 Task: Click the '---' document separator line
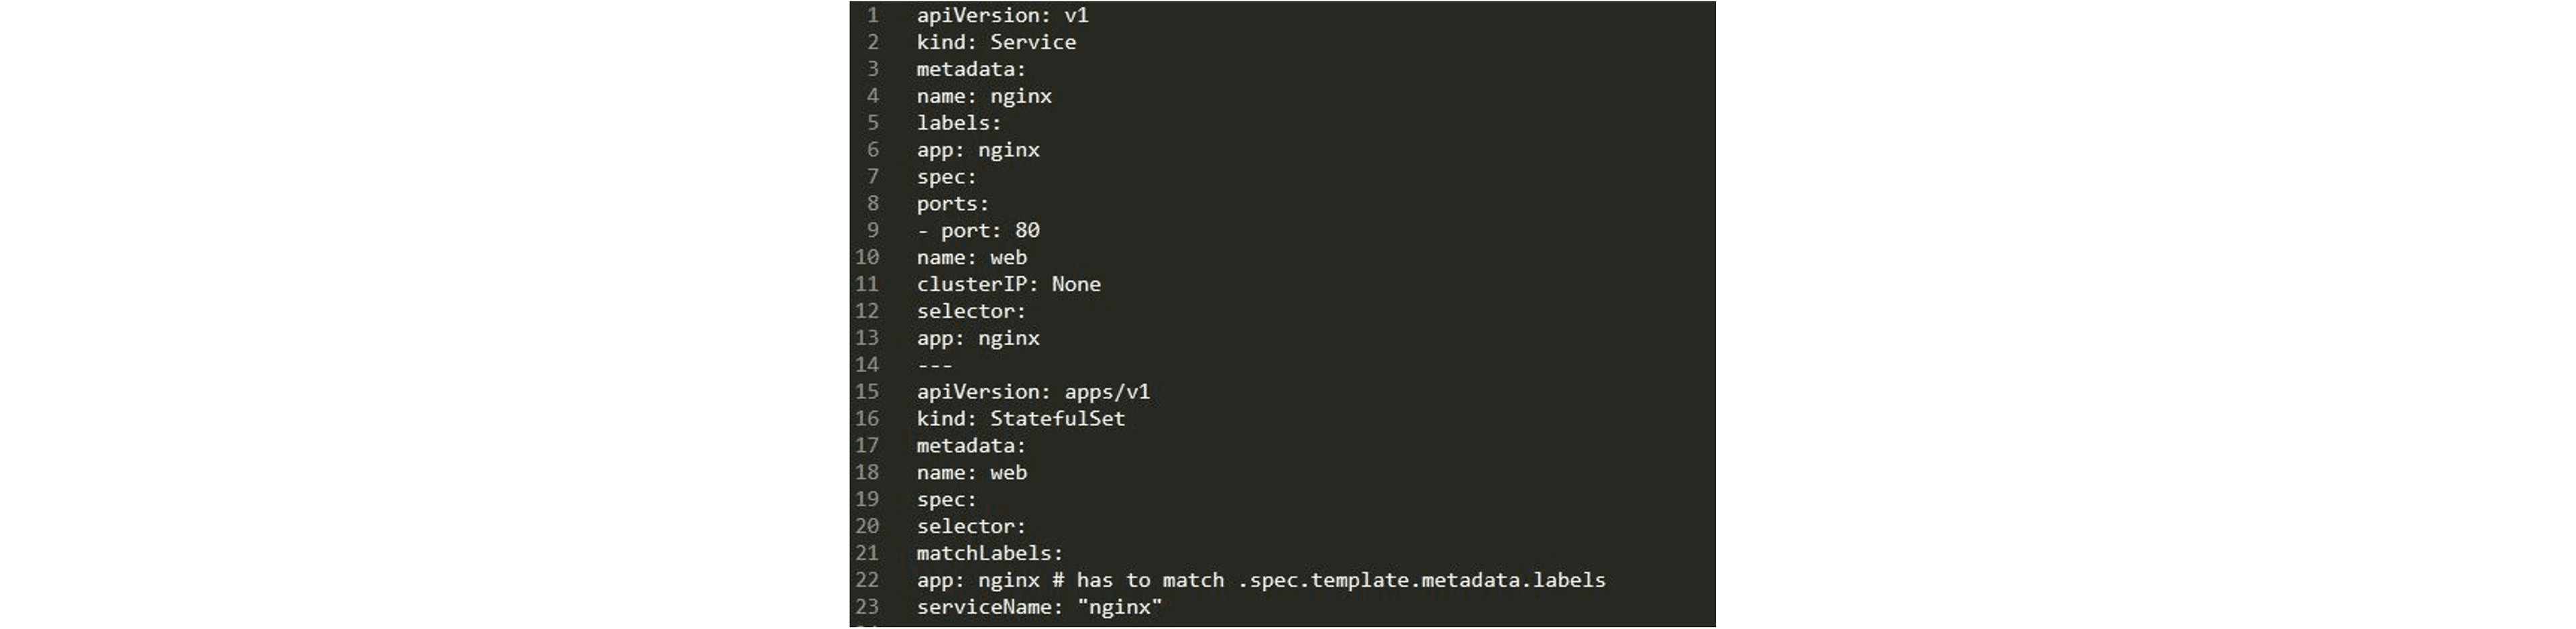(934, 365)
